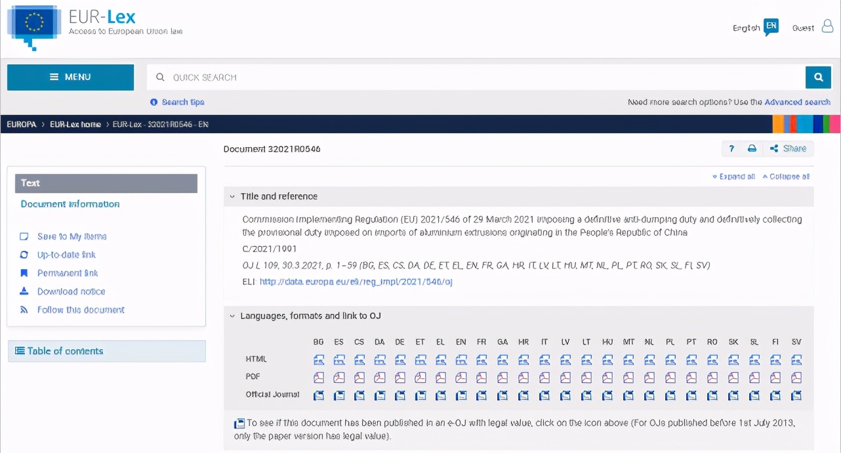The image size is (841, 453).
Task: Open the BG PDF version icon
Action: [319, 377]
